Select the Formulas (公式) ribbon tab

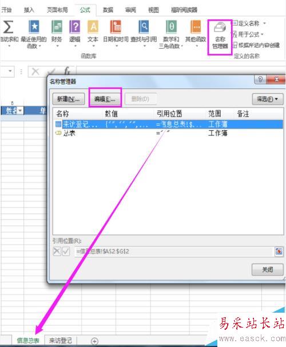(x=85, y=10)
